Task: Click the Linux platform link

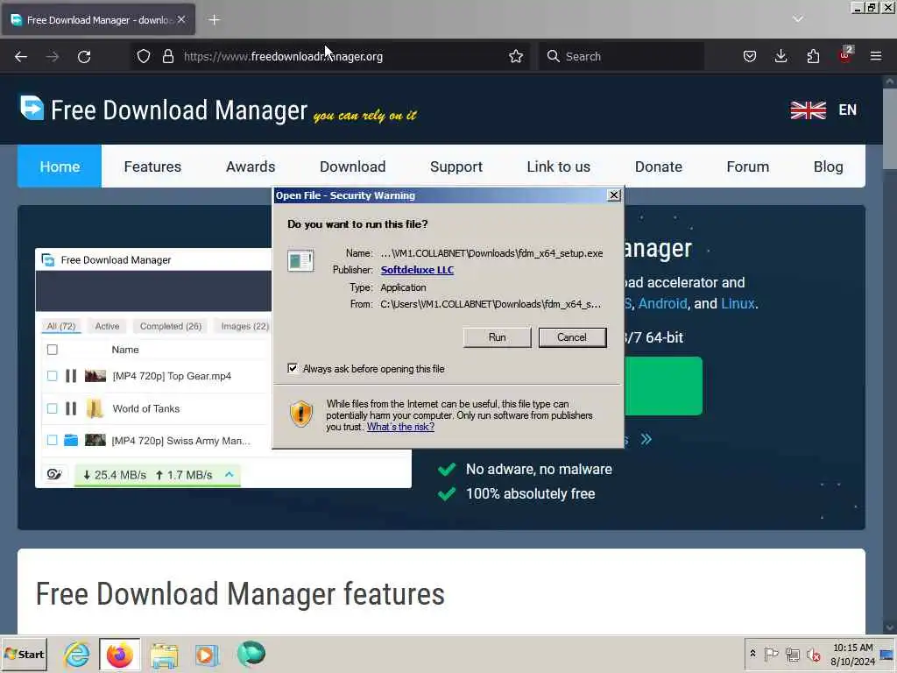Action: click(x=738, y=303)
